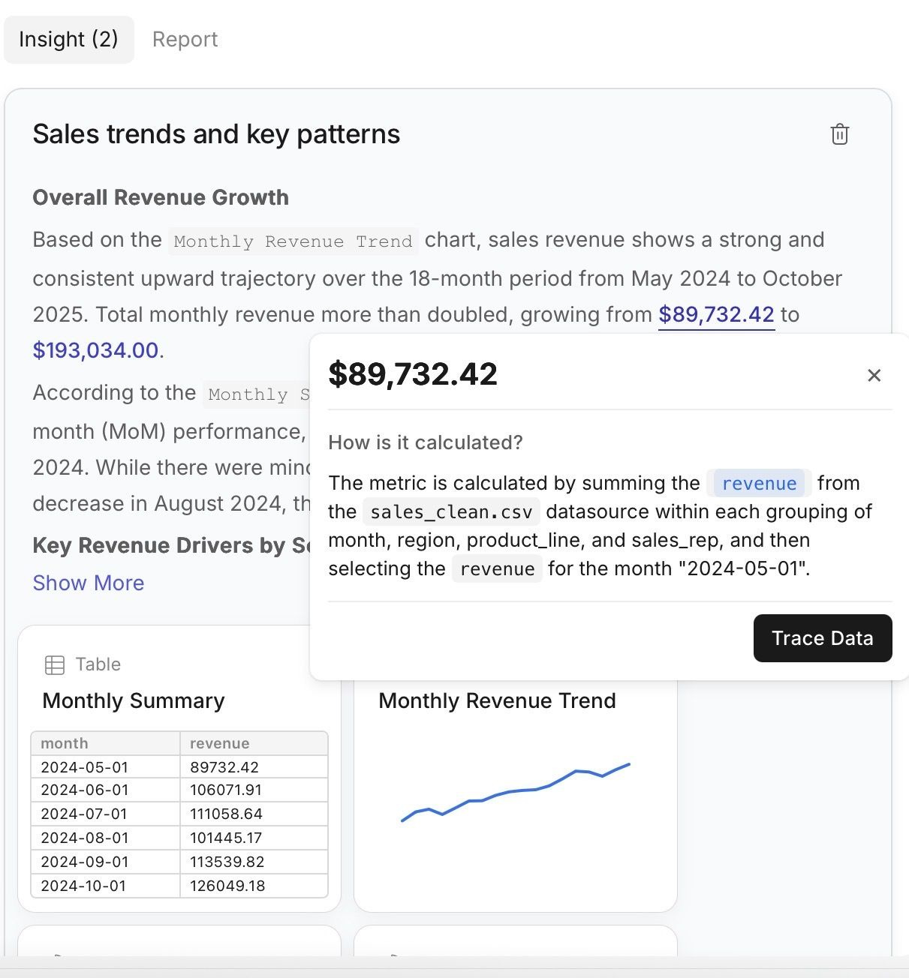The height and width of the screenshot is (978, 909).
Task: Click the 126049.18 revenue cell
Action: pyautogui.click(x=227, y=886)
